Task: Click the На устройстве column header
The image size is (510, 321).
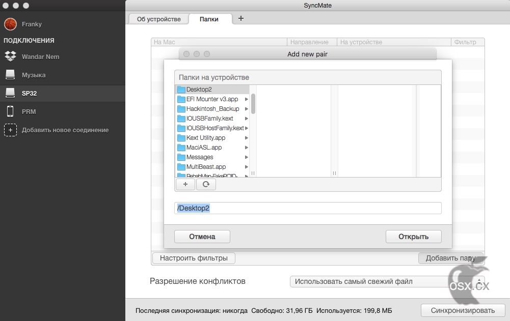Action: point(393,42)
